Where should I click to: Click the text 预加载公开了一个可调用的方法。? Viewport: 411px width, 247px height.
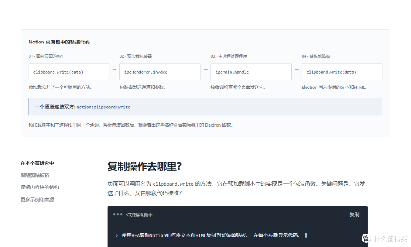(60, 87)
